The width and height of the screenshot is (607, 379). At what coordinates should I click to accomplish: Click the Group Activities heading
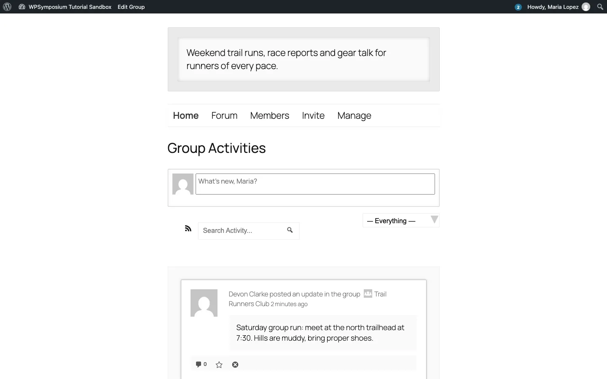[x=217, y=148]
